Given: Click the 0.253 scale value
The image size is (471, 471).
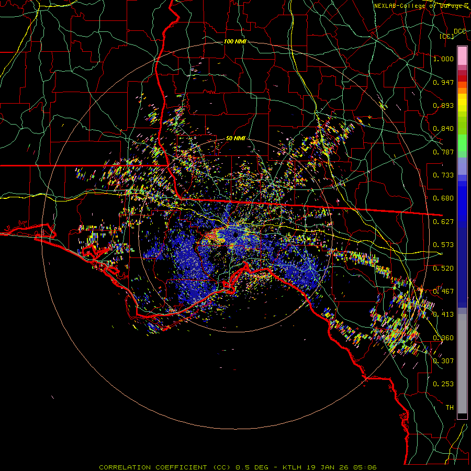Looking at the screenshot, I should pyautogui.click(x=443, y=384).
